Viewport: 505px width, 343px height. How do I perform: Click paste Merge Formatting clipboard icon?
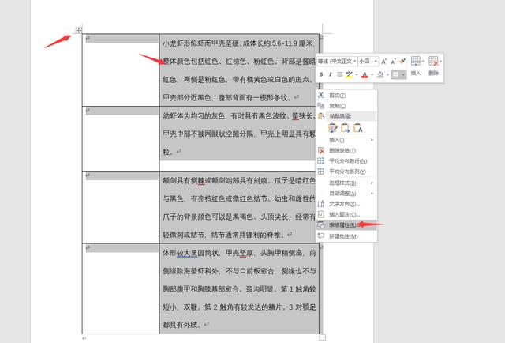[x=346, y=128]
